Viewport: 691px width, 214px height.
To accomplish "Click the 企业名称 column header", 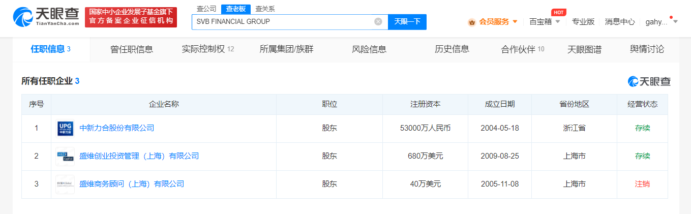I will pyautogui.click(x=164, y=104).
